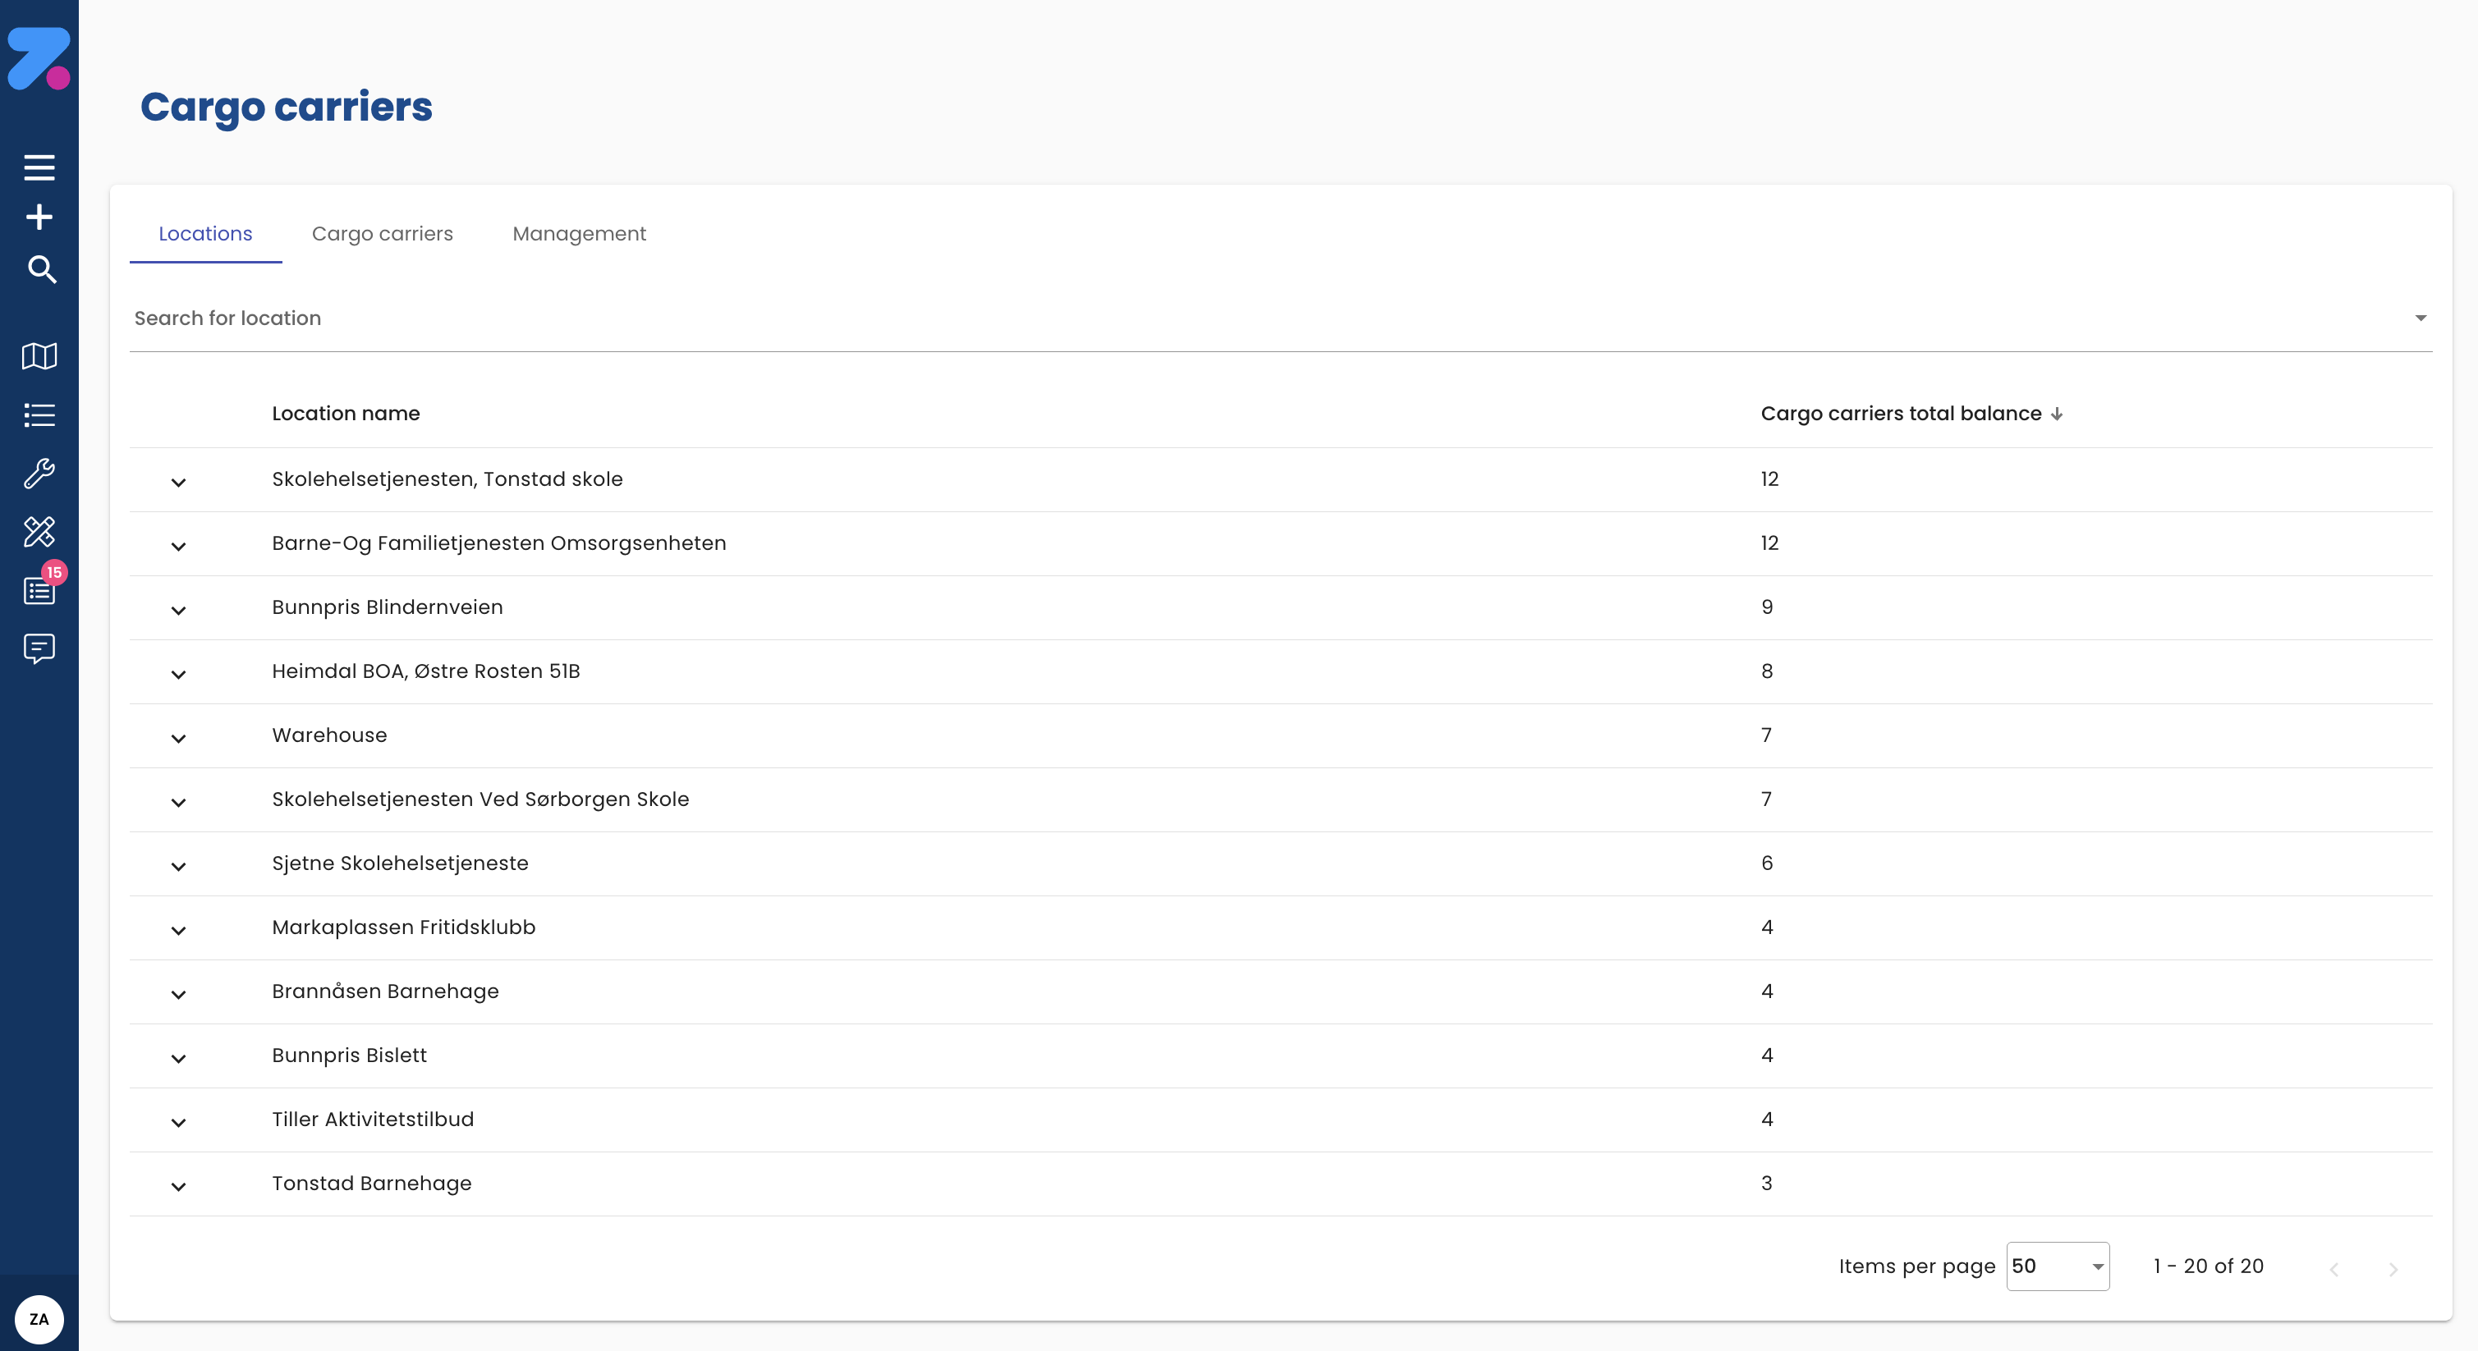Open the list view sidebar icon
Viewport: 2478px width, 1351px height.
pos(39,414)
